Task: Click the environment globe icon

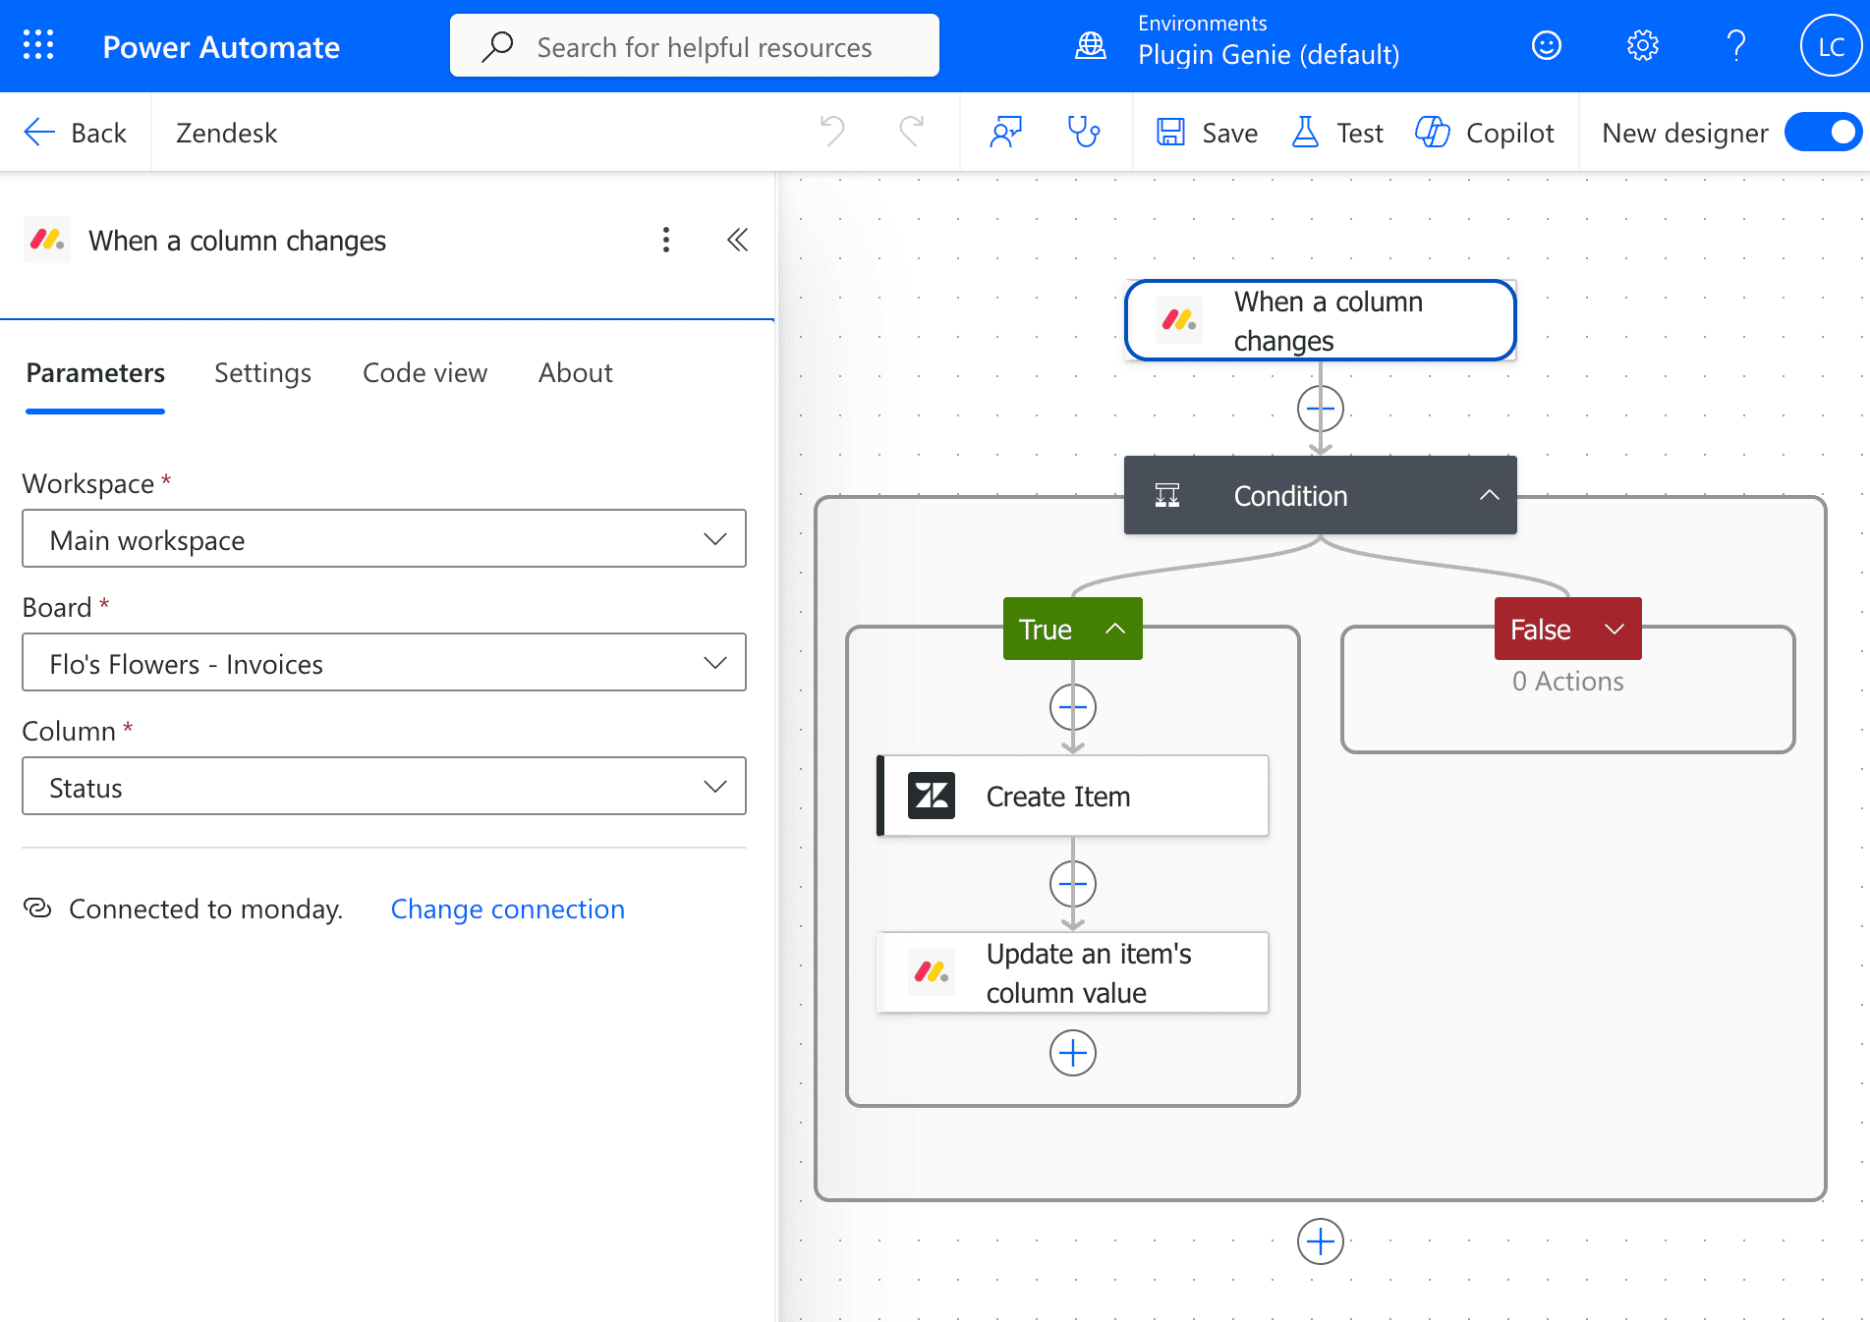Action: click(x=1091, y=45)
